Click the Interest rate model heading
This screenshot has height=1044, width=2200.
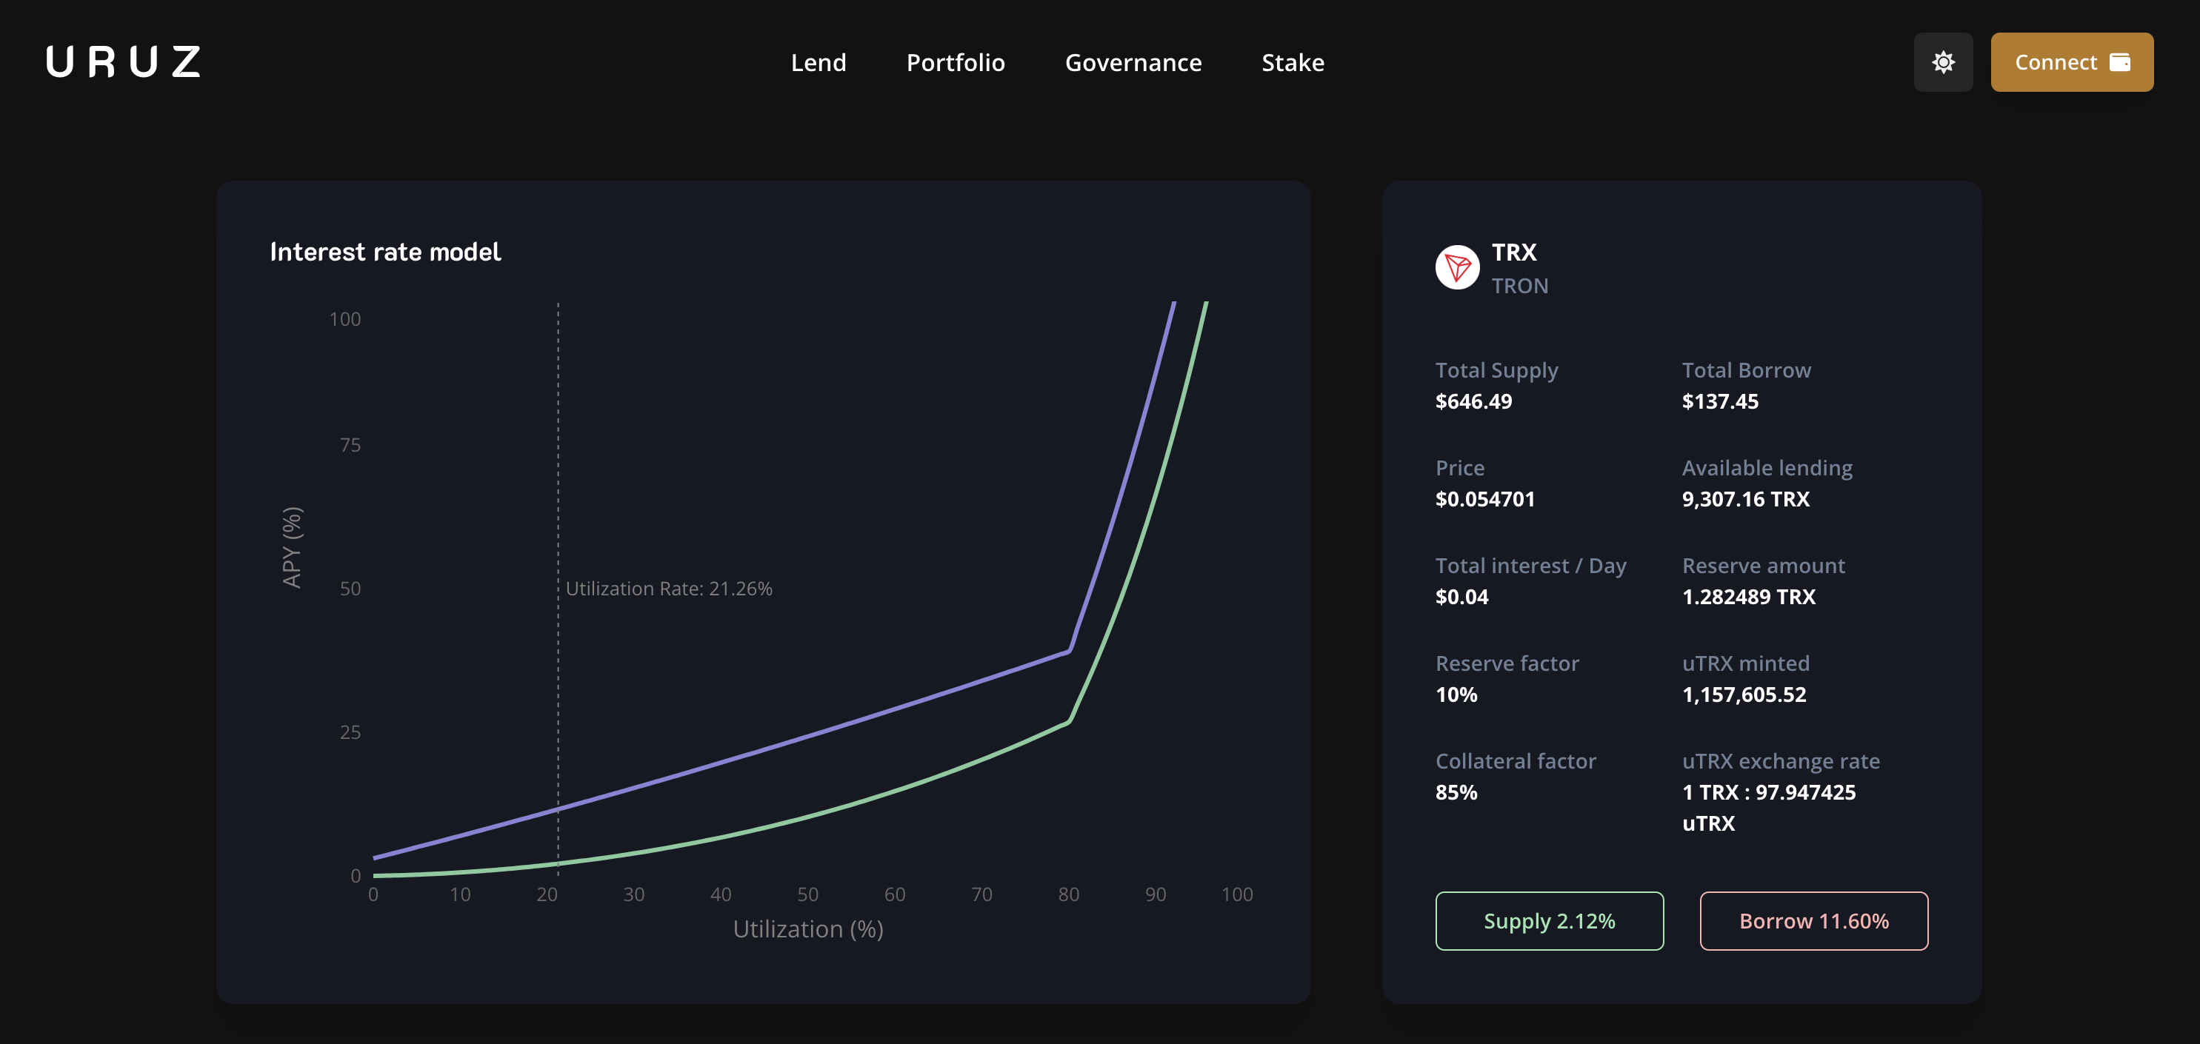click(x=385, y=252)
